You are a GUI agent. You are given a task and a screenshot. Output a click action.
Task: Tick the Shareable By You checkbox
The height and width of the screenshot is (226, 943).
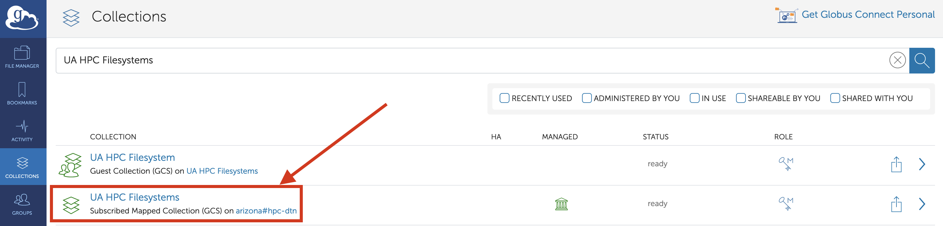741,98
